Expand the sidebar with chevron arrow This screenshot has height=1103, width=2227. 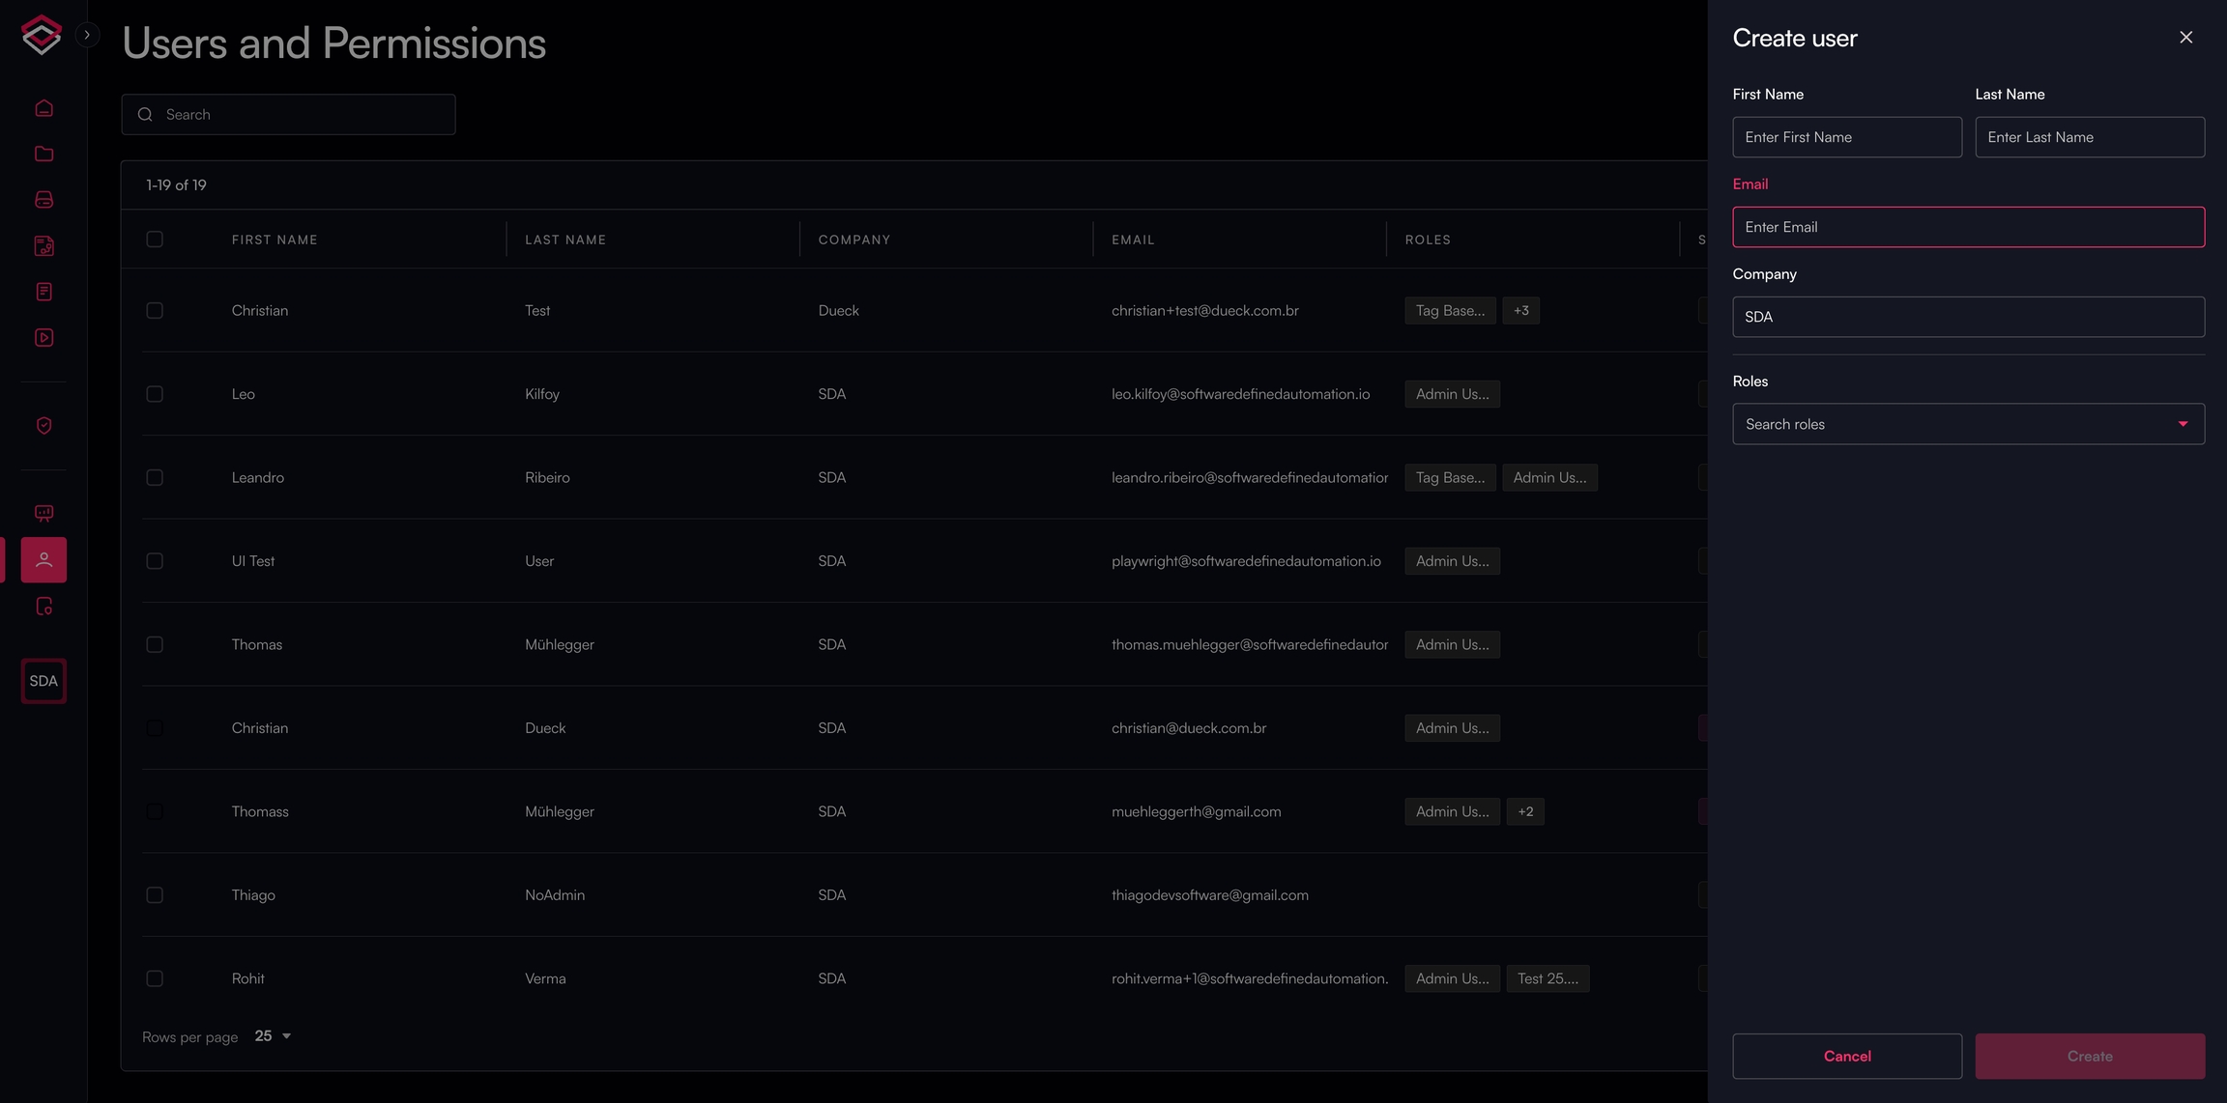click(87, 35)
